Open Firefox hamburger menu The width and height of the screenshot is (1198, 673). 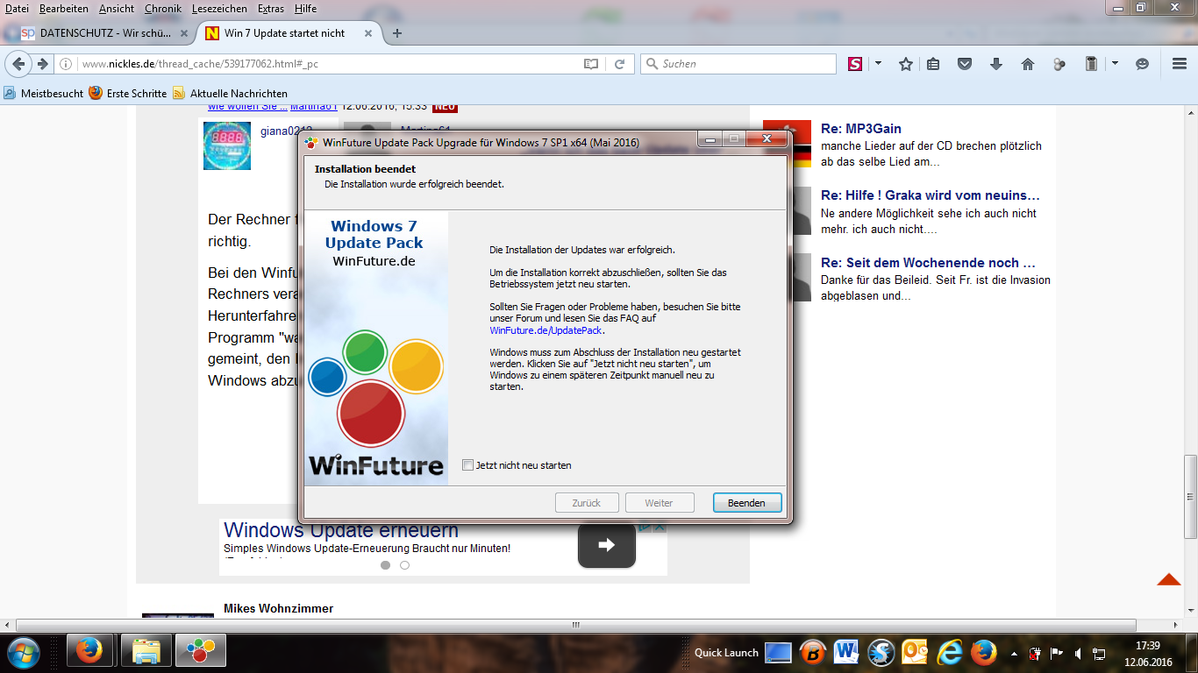pos(1180,64)
